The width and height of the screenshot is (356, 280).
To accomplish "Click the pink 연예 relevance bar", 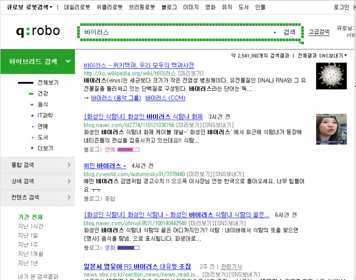I will coord(129,150).
